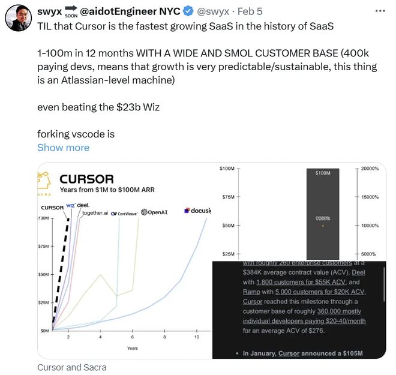Open the three-dot more options menu
Screen dimensions: 396x375
coord(380,11)
